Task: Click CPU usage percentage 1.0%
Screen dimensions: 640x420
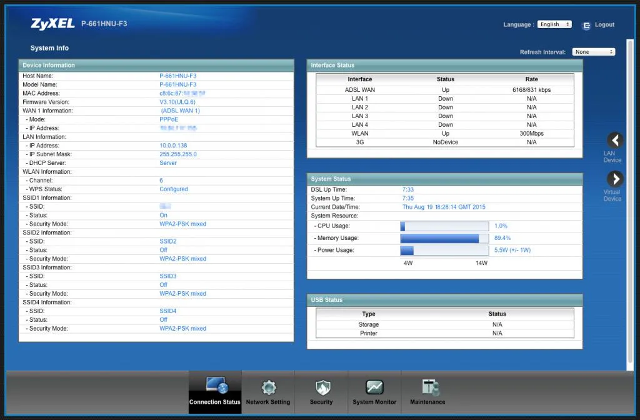Action: tap(501, 226)
